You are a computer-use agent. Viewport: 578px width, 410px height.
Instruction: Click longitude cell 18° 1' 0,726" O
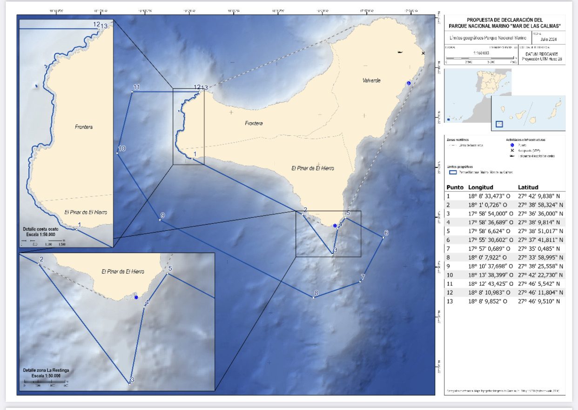tap(489, 205)
